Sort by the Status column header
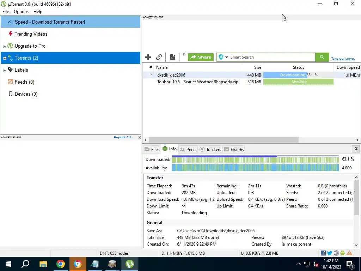 pos(298,67)
